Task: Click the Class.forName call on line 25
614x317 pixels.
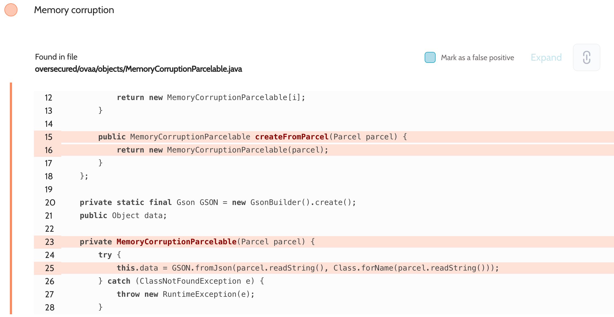Action: click(363, 268)
